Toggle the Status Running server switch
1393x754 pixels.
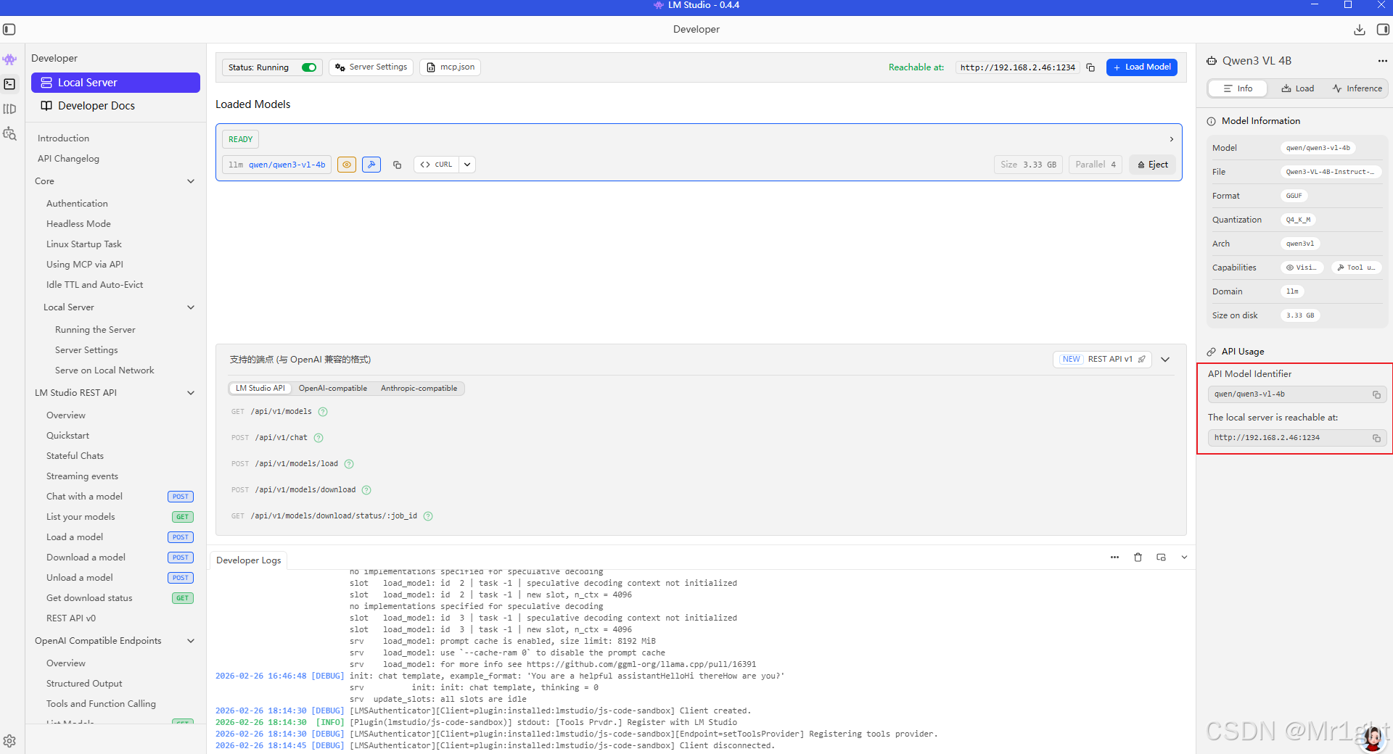pyautogui.click(x=309, y=67)
